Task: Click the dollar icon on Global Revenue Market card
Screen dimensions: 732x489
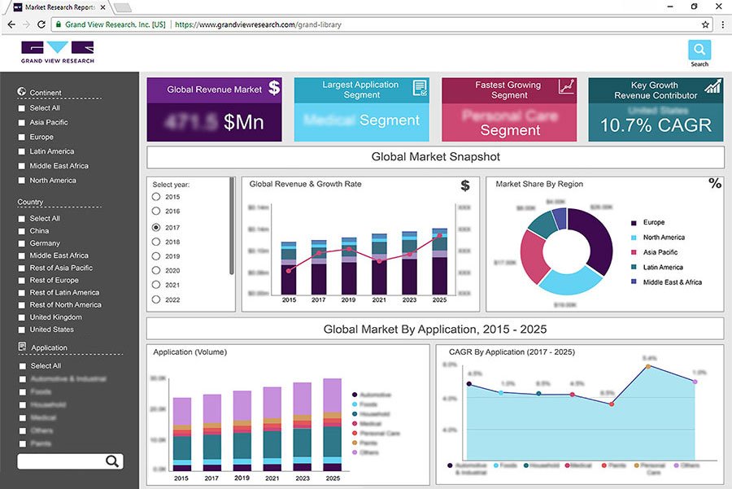Action: coord(272,90)
